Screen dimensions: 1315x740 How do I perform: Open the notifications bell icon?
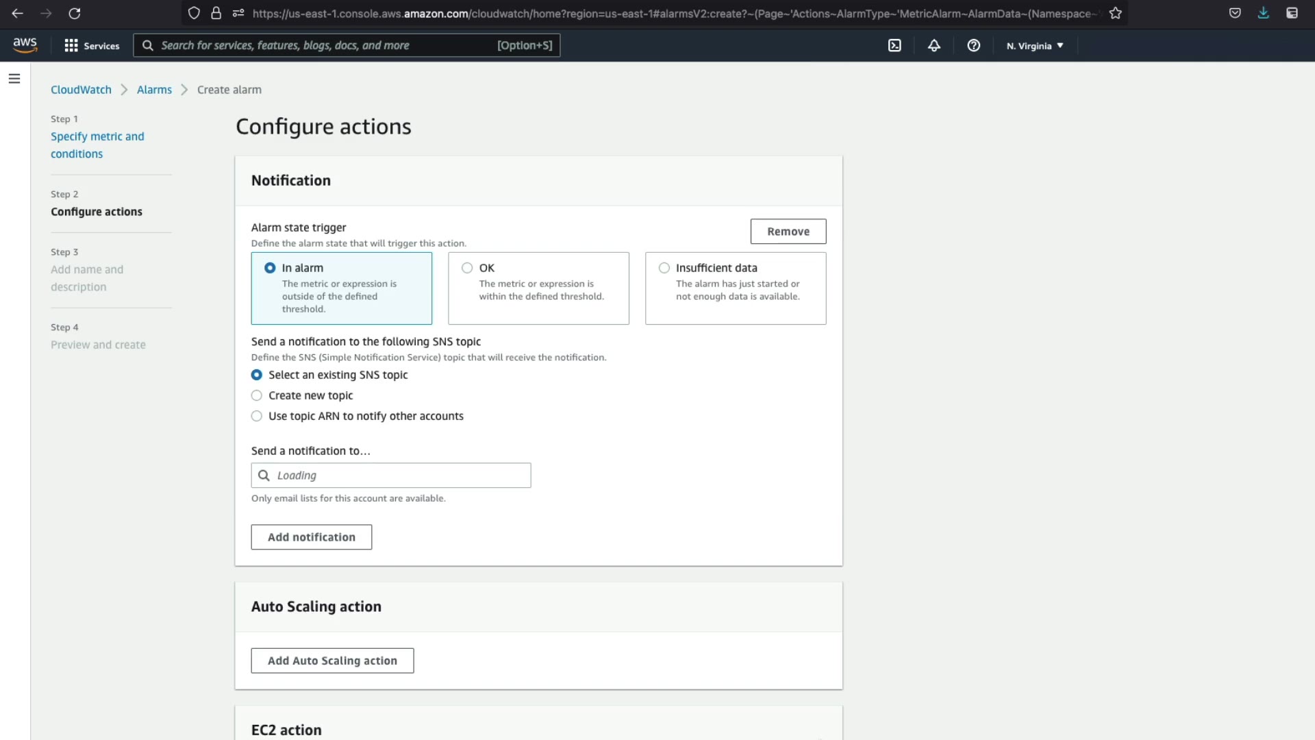tap(934, 45)
